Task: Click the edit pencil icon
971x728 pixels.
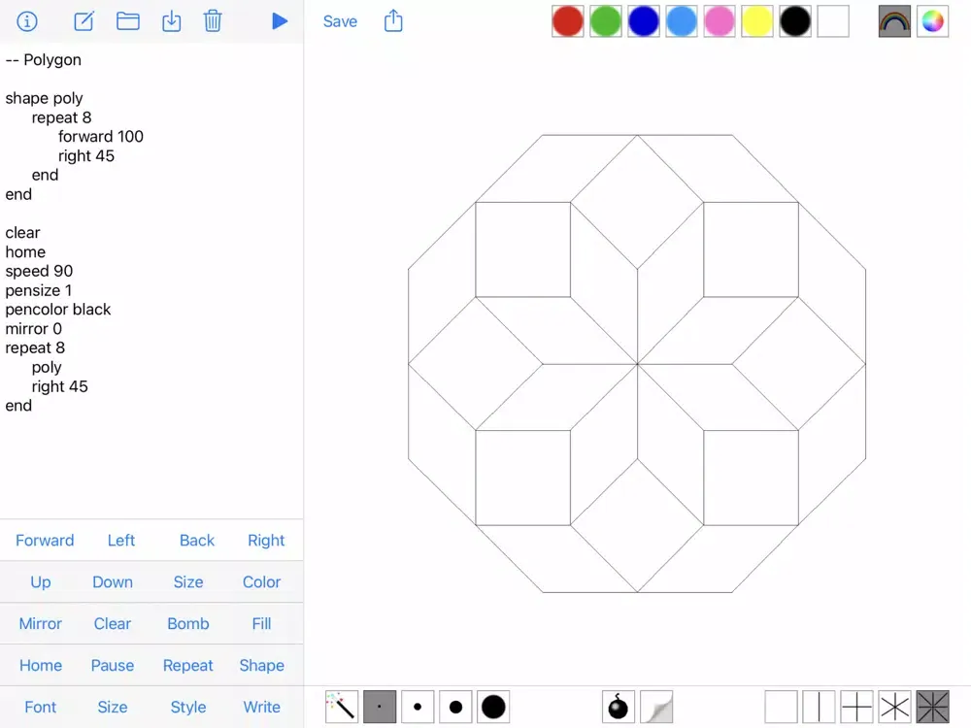Action: (x=84, y=21)
